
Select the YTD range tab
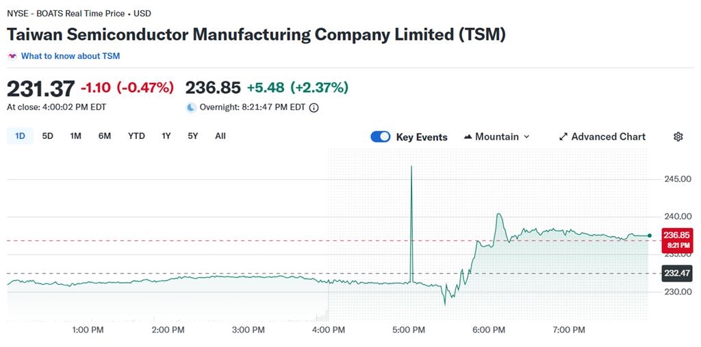point(136,136)
